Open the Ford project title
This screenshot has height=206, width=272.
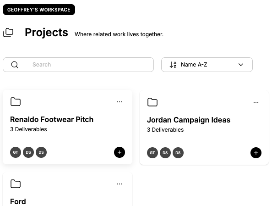18,202
